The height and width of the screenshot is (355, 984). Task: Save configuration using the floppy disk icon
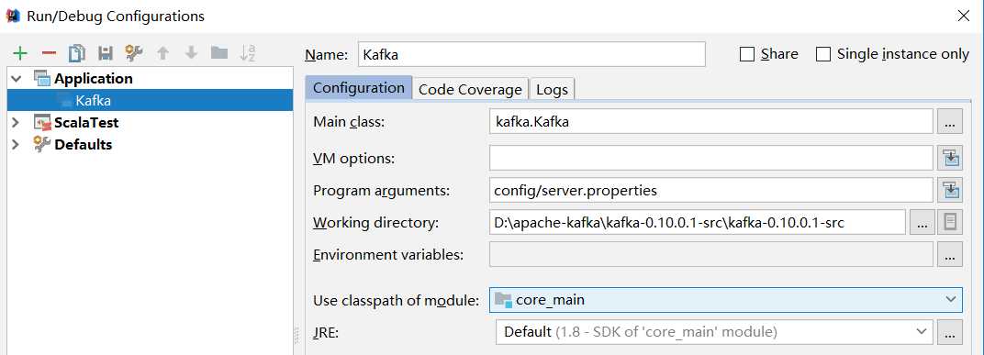106,53
